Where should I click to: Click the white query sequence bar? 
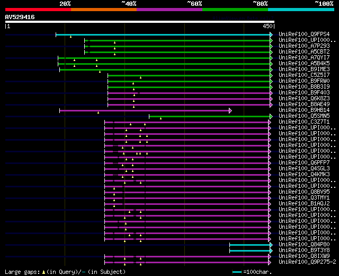tap(140, 22)
